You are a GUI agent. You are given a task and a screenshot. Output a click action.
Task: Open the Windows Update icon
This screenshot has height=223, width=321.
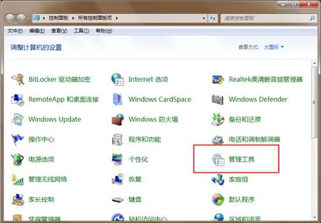[18, 119]
